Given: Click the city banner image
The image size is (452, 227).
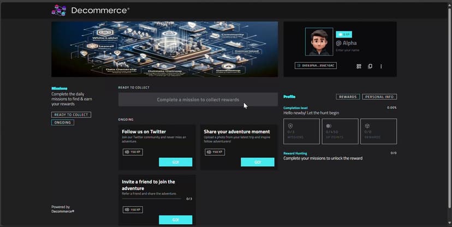Looking at the screenshot, I should 164,49.
